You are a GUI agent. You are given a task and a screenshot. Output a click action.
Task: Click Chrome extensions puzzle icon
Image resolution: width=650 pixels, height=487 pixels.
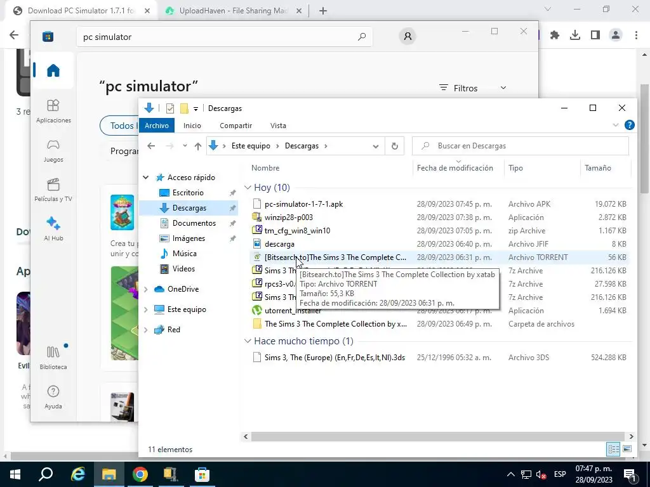pyautogui.click(x=555, y=36)
